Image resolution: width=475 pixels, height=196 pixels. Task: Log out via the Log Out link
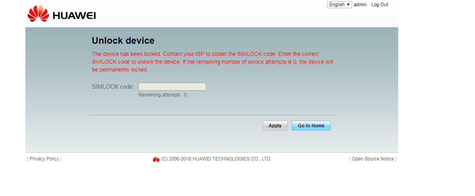pyautogui.click(x=379, y=5)
